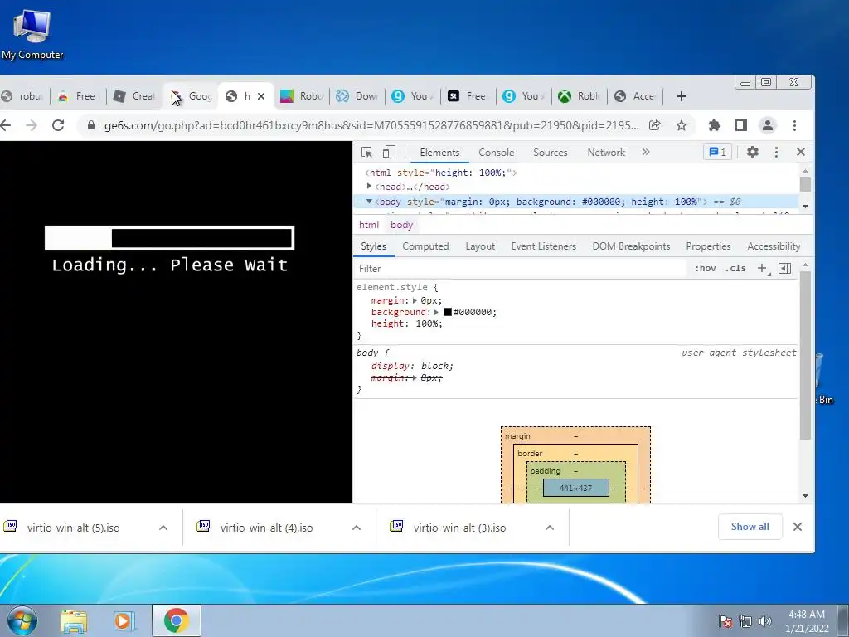Click the ge6s.com address bar URL
This screenshot has height=637, width=849.
[x=371, y=126]
